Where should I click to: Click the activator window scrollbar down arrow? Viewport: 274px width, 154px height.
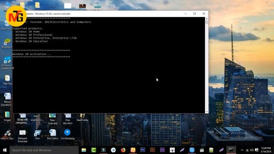(207, 112)
